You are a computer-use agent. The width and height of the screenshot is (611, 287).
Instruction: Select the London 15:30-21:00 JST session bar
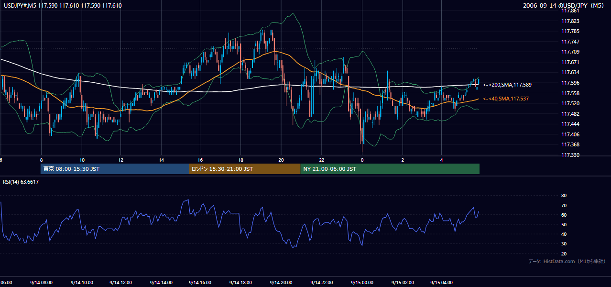(245, 169)
